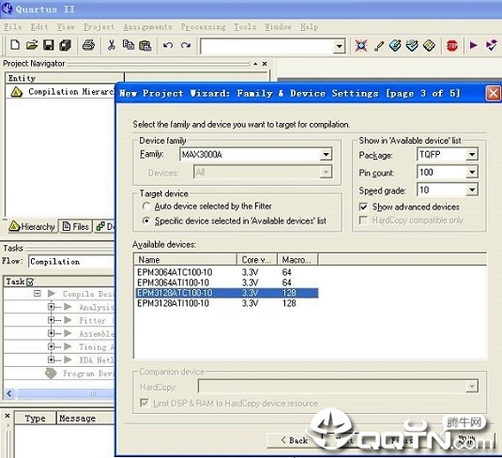The width and height of the screenshot is (502, 458).
Task: Open the Pin Planner toolbar icon
Action: coord(395,45)
